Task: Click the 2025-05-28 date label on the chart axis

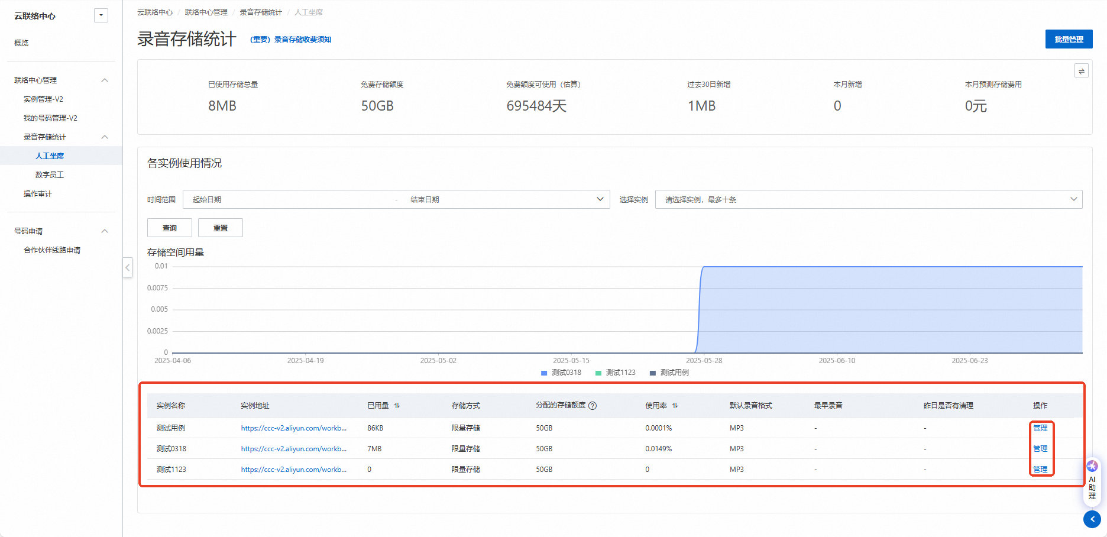Action: [704, 361]
